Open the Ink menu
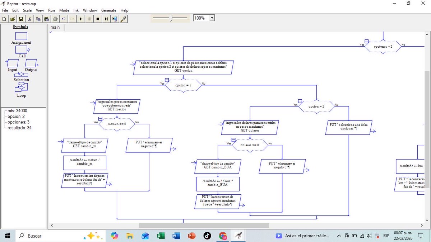The width and height of the screenshot is (431, 242). point(76,10)
